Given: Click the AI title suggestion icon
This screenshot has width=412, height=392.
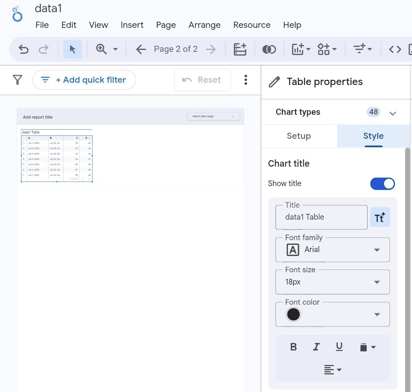Looking at the screenshot, I should (380, 217).
